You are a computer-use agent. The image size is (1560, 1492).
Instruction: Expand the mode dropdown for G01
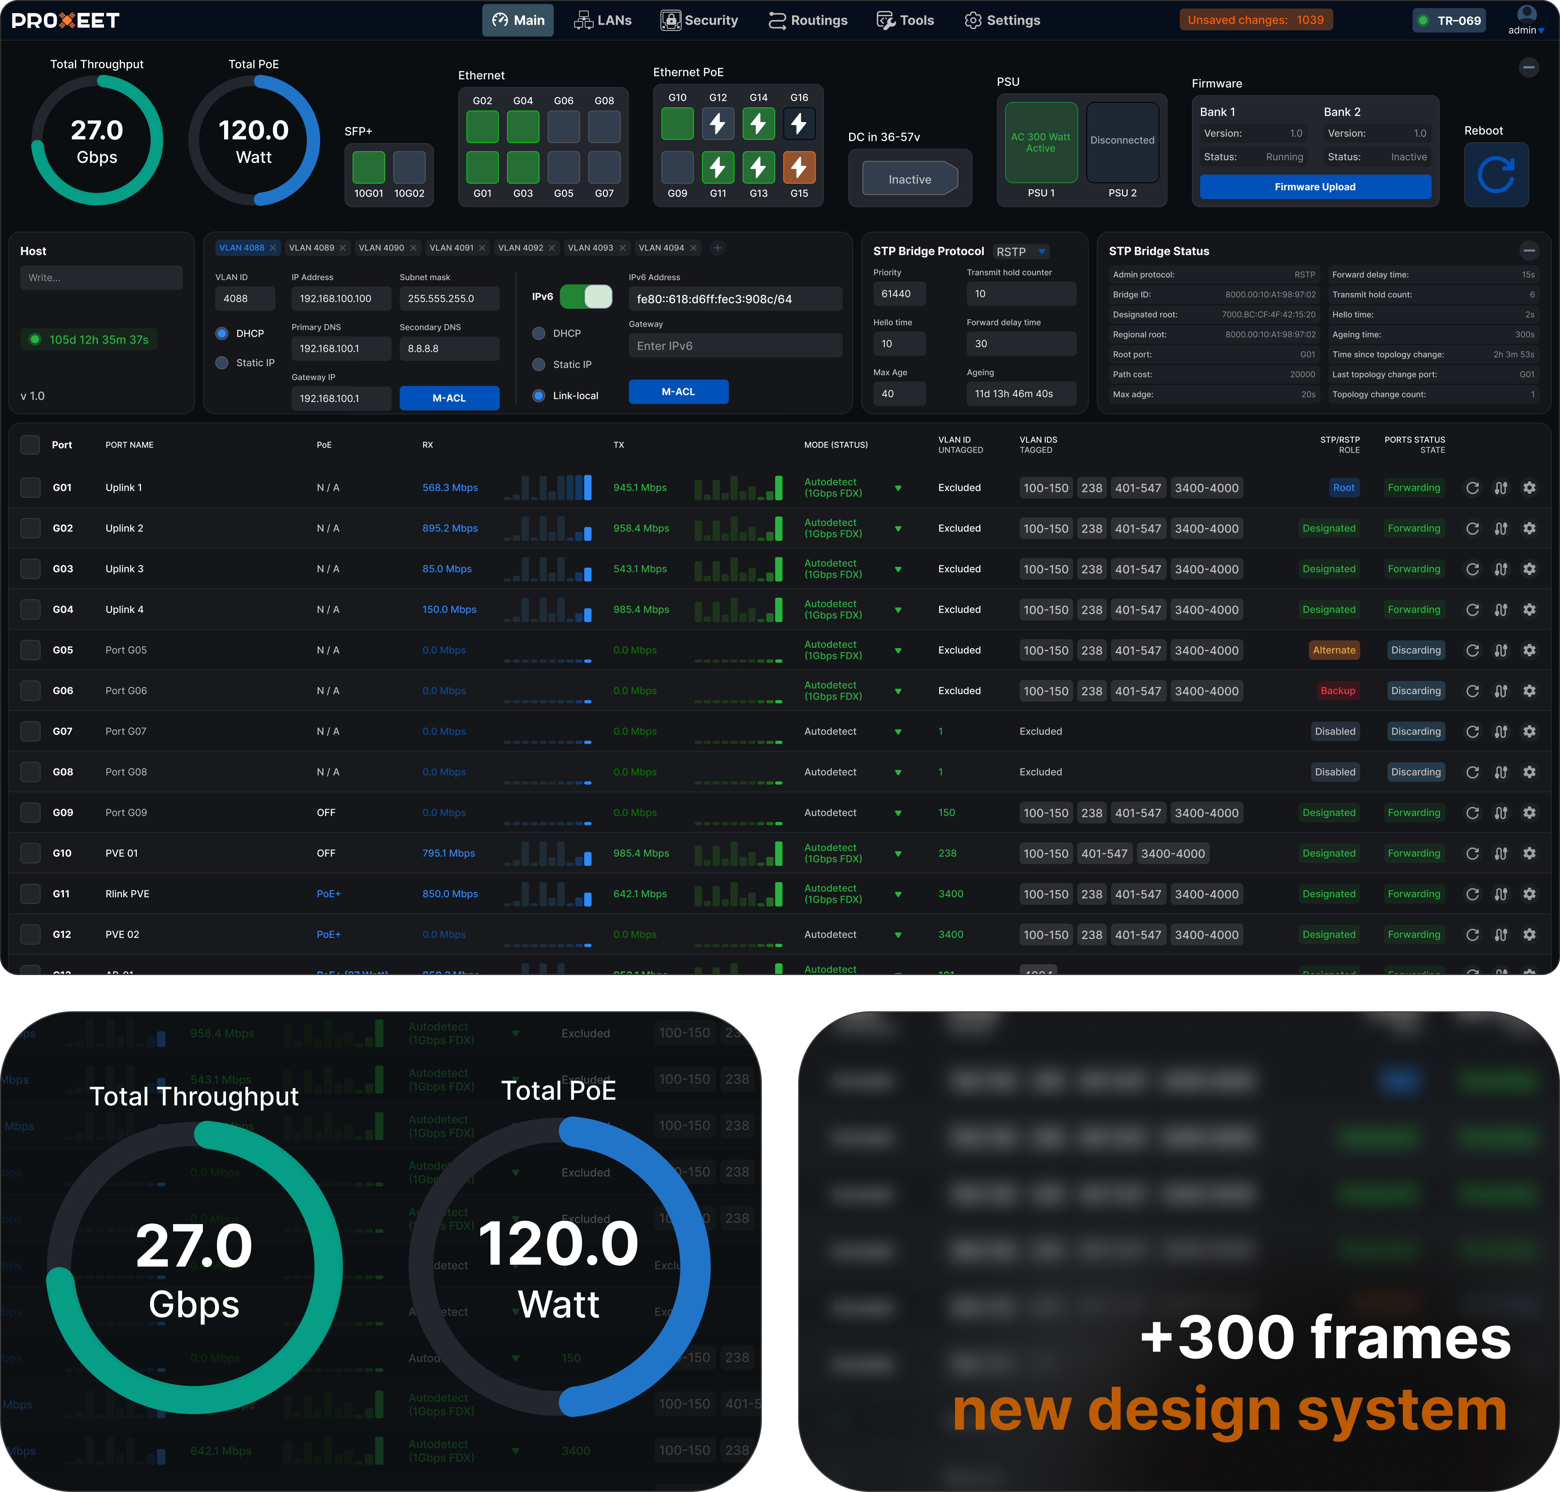click(x=898, y=488)
